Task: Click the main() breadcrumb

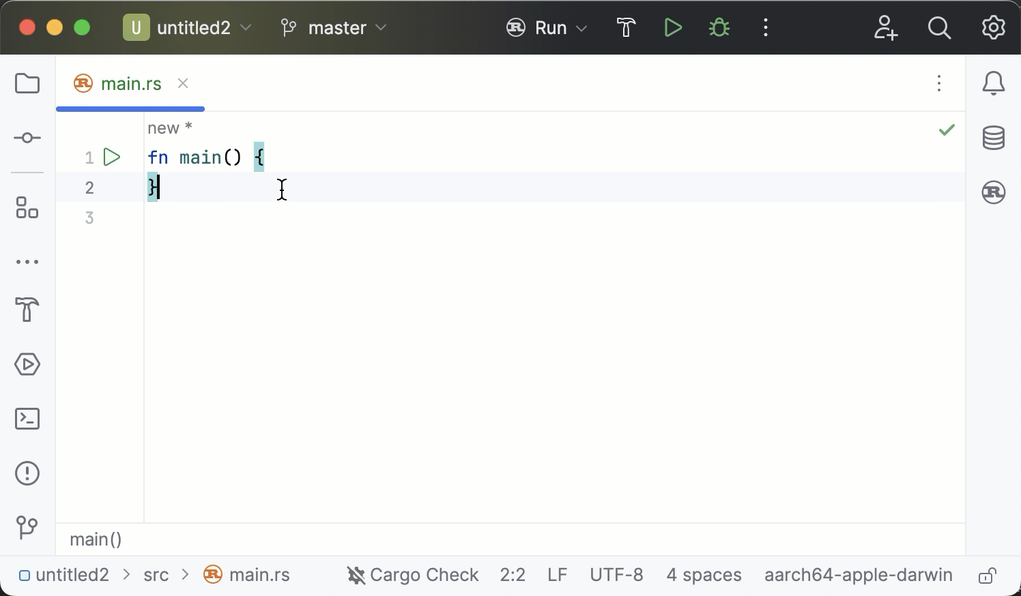Action: point(96,539)
